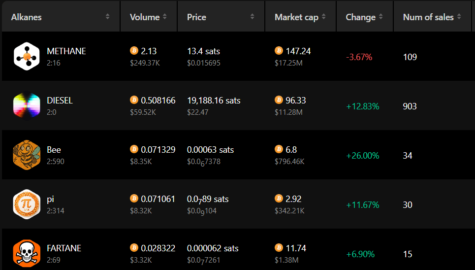Screen dimensions: 475x270
Task: Click the bitcoin icon beside DIESEL market cap 96.33
Action: (x=279, y=100)
